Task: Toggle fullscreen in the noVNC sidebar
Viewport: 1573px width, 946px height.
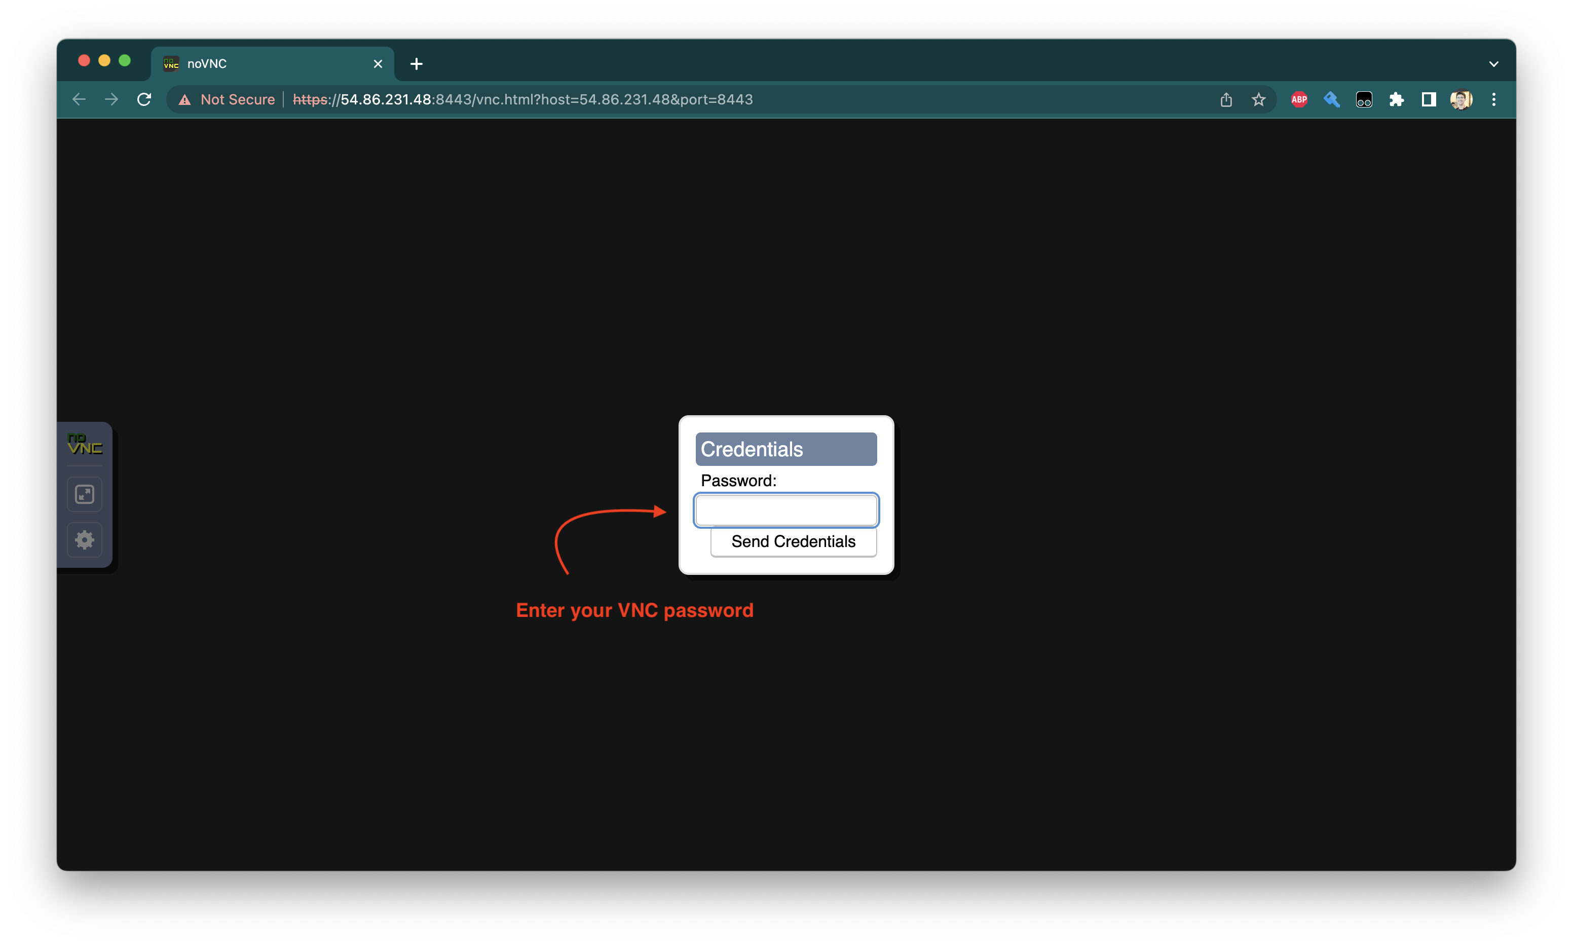Action: pos(85,493)
